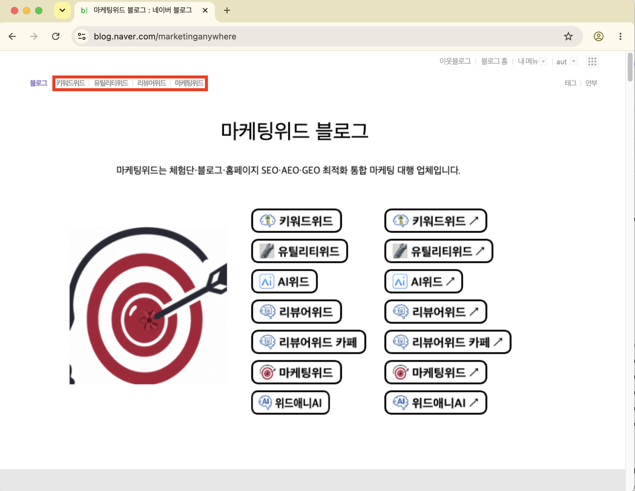Viewport: 635px width, 491px height.
Task: Click the 유틸리티위드 button without arrow
Action: tap(300, 251)
